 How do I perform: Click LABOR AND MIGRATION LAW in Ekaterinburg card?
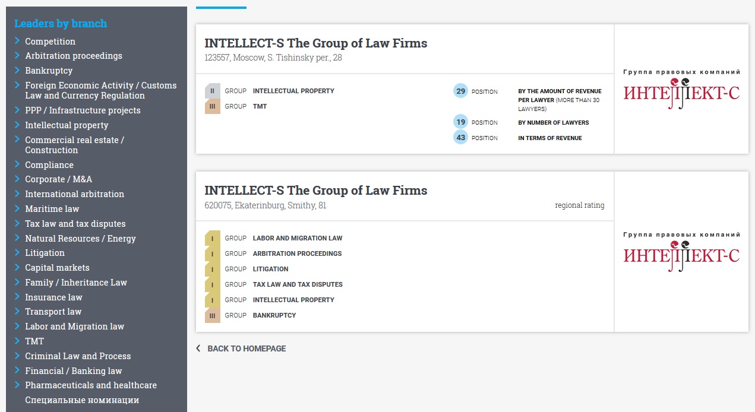click(298, 239)
